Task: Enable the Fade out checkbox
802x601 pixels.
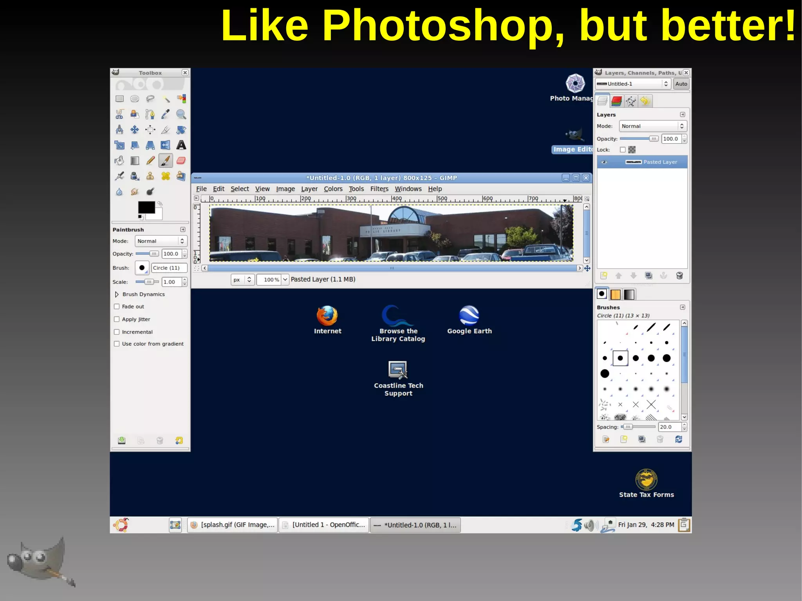Action: point(117,307)
